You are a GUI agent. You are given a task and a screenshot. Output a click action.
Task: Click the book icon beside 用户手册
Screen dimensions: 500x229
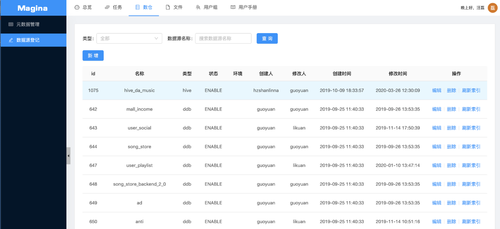click(x=233, y=7)
